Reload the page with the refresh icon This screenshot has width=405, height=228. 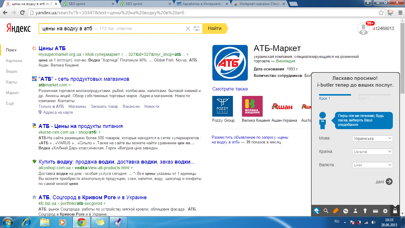[x=22, y=13]
